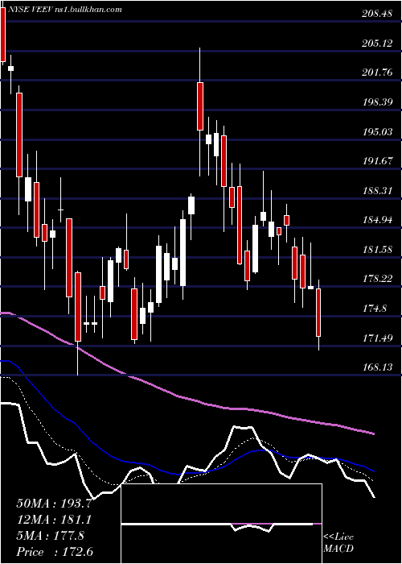Click the MACD histogram inset panel

pyautogui.click(x=221, y=524)
